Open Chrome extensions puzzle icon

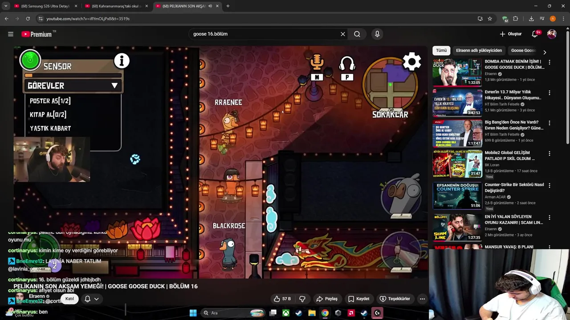point(516,19)
